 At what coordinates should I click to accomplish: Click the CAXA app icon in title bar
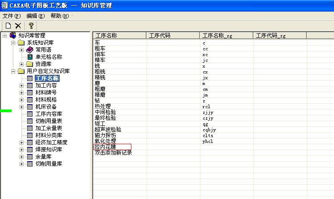click(x=4, y=5)
